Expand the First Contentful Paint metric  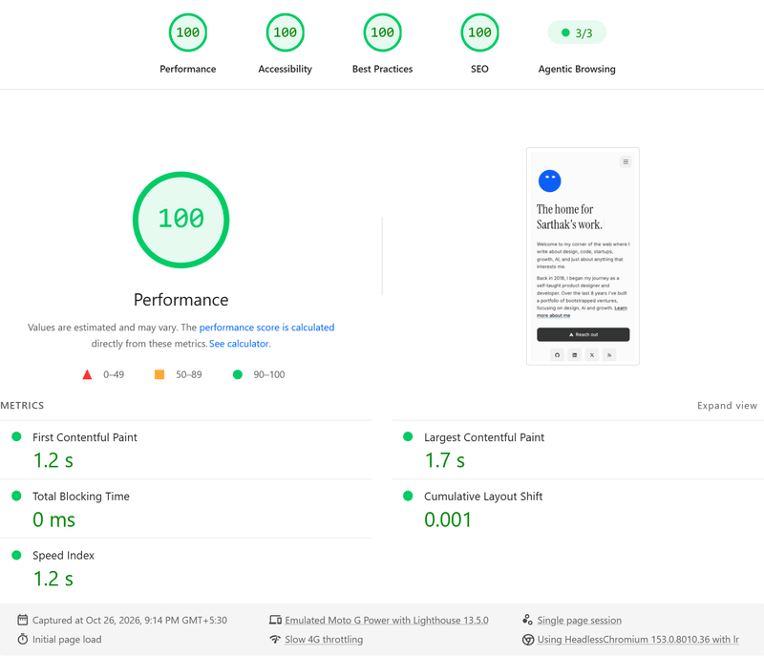(186, 450)
